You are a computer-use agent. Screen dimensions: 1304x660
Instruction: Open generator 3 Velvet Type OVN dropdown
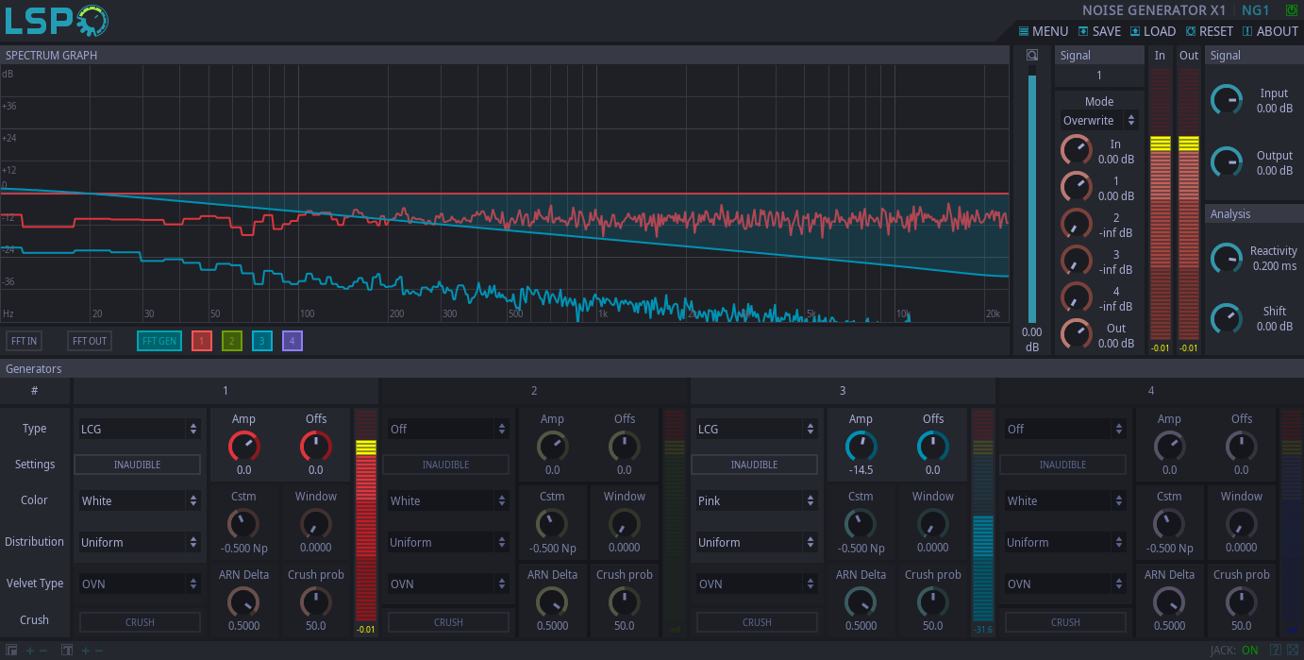point(756,584)
